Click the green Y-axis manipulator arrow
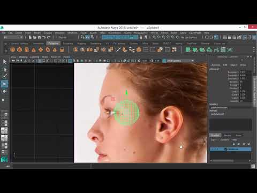The image size is (257, 193). (126, 92)
